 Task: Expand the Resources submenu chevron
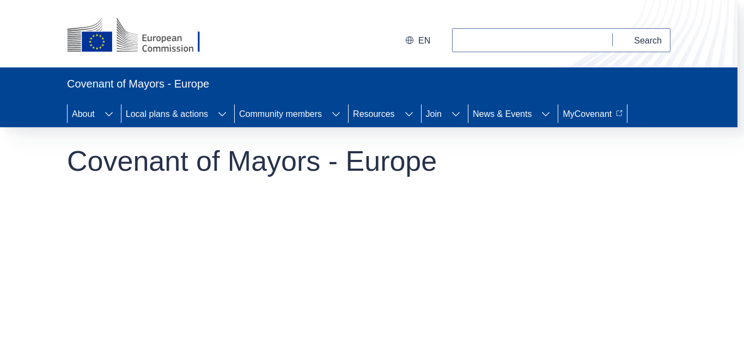click(409, 114)
